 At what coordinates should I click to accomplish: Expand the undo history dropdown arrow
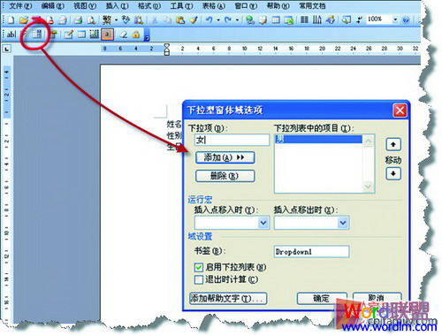218,20
